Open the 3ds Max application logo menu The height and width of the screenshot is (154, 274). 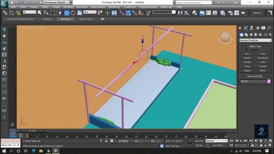pyautogui.click(x=4, y=4)
